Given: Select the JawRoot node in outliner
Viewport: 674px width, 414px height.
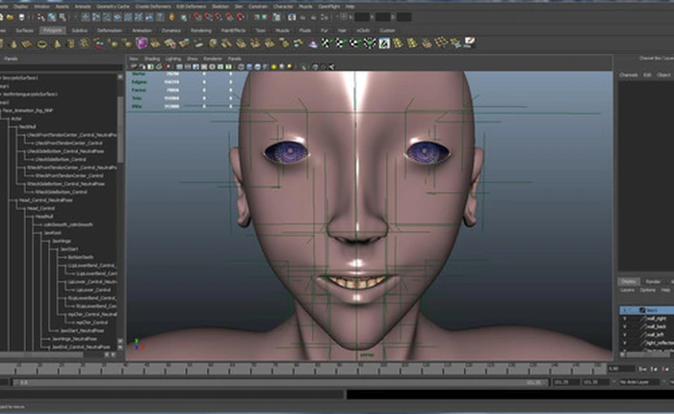Looking at the screenshot, I should point(52,233).
